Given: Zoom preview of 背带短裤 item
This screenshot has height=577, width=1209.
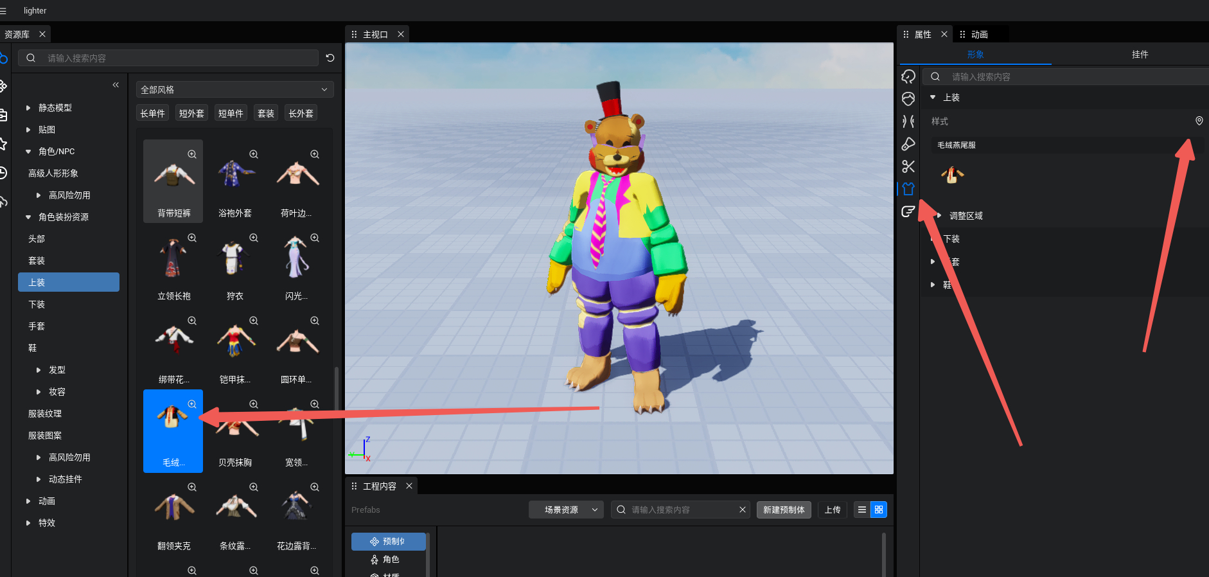Looking at the screenshot, I should (192, 154).
